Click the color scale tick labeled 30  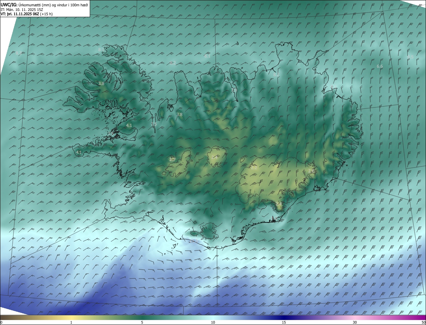point(355,322)
